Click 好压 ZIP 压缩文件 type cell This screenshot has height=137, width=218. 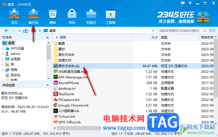[x=174, y=66]
